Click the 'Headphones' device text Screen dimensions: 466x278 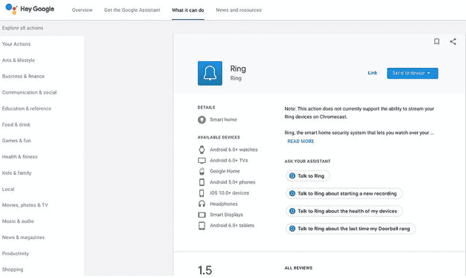click(x=224, y=204)
